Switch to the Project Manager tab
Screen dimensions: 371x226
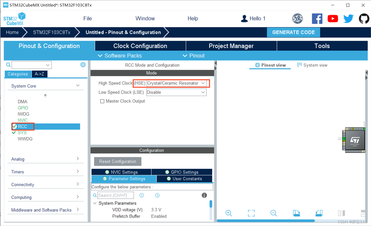pos(231,46)
